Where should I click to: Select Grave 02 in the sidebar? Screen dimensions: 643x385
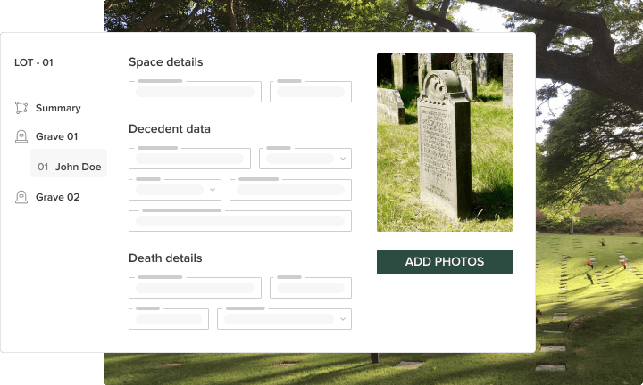[57, 197]
